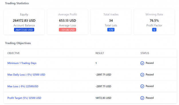Open Max Loss (-9%) 22500USD objective
The width and height of the screenshot is (179, 105).
coord(23,87)
